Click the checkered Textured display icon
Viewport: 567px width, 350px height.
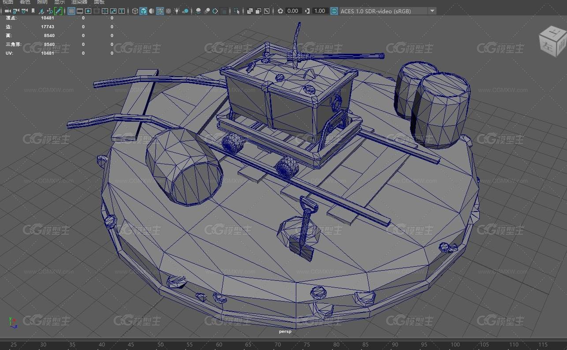coord(168,11)
